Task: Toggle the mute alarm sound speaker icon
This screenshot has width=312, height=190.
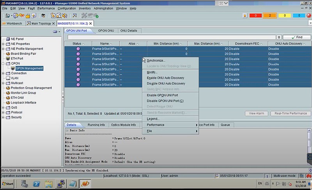Action: coord(64,16)
